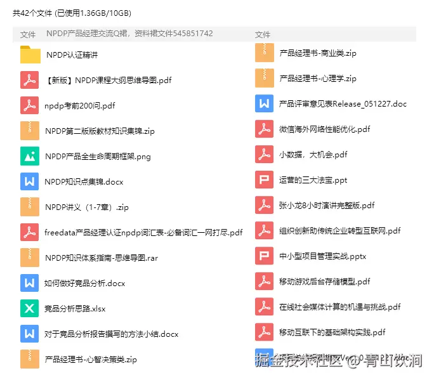Select file name 产品评审意见表Release_051227.doc
Image resolution: width=434 pixels, height=380 pixels.
[x=343, y=104]
